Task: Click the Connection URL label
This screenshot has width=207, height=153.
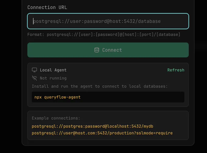Action: (47, 7)
